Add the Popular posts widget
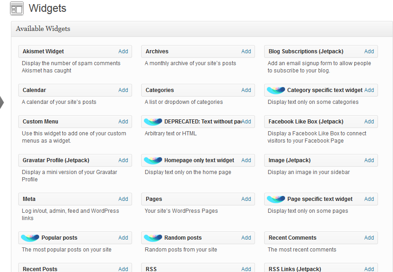Screen dimensions: 393x272 [x=123, y=238]
